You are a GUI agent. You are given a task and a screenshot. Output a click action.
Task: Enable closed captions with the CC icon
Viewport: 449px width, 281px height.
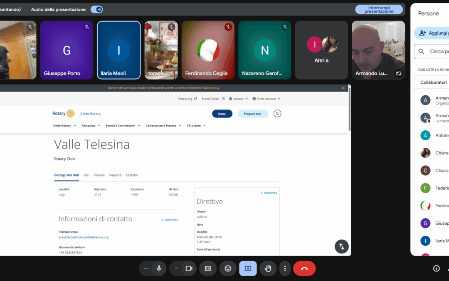pos(208,269)
